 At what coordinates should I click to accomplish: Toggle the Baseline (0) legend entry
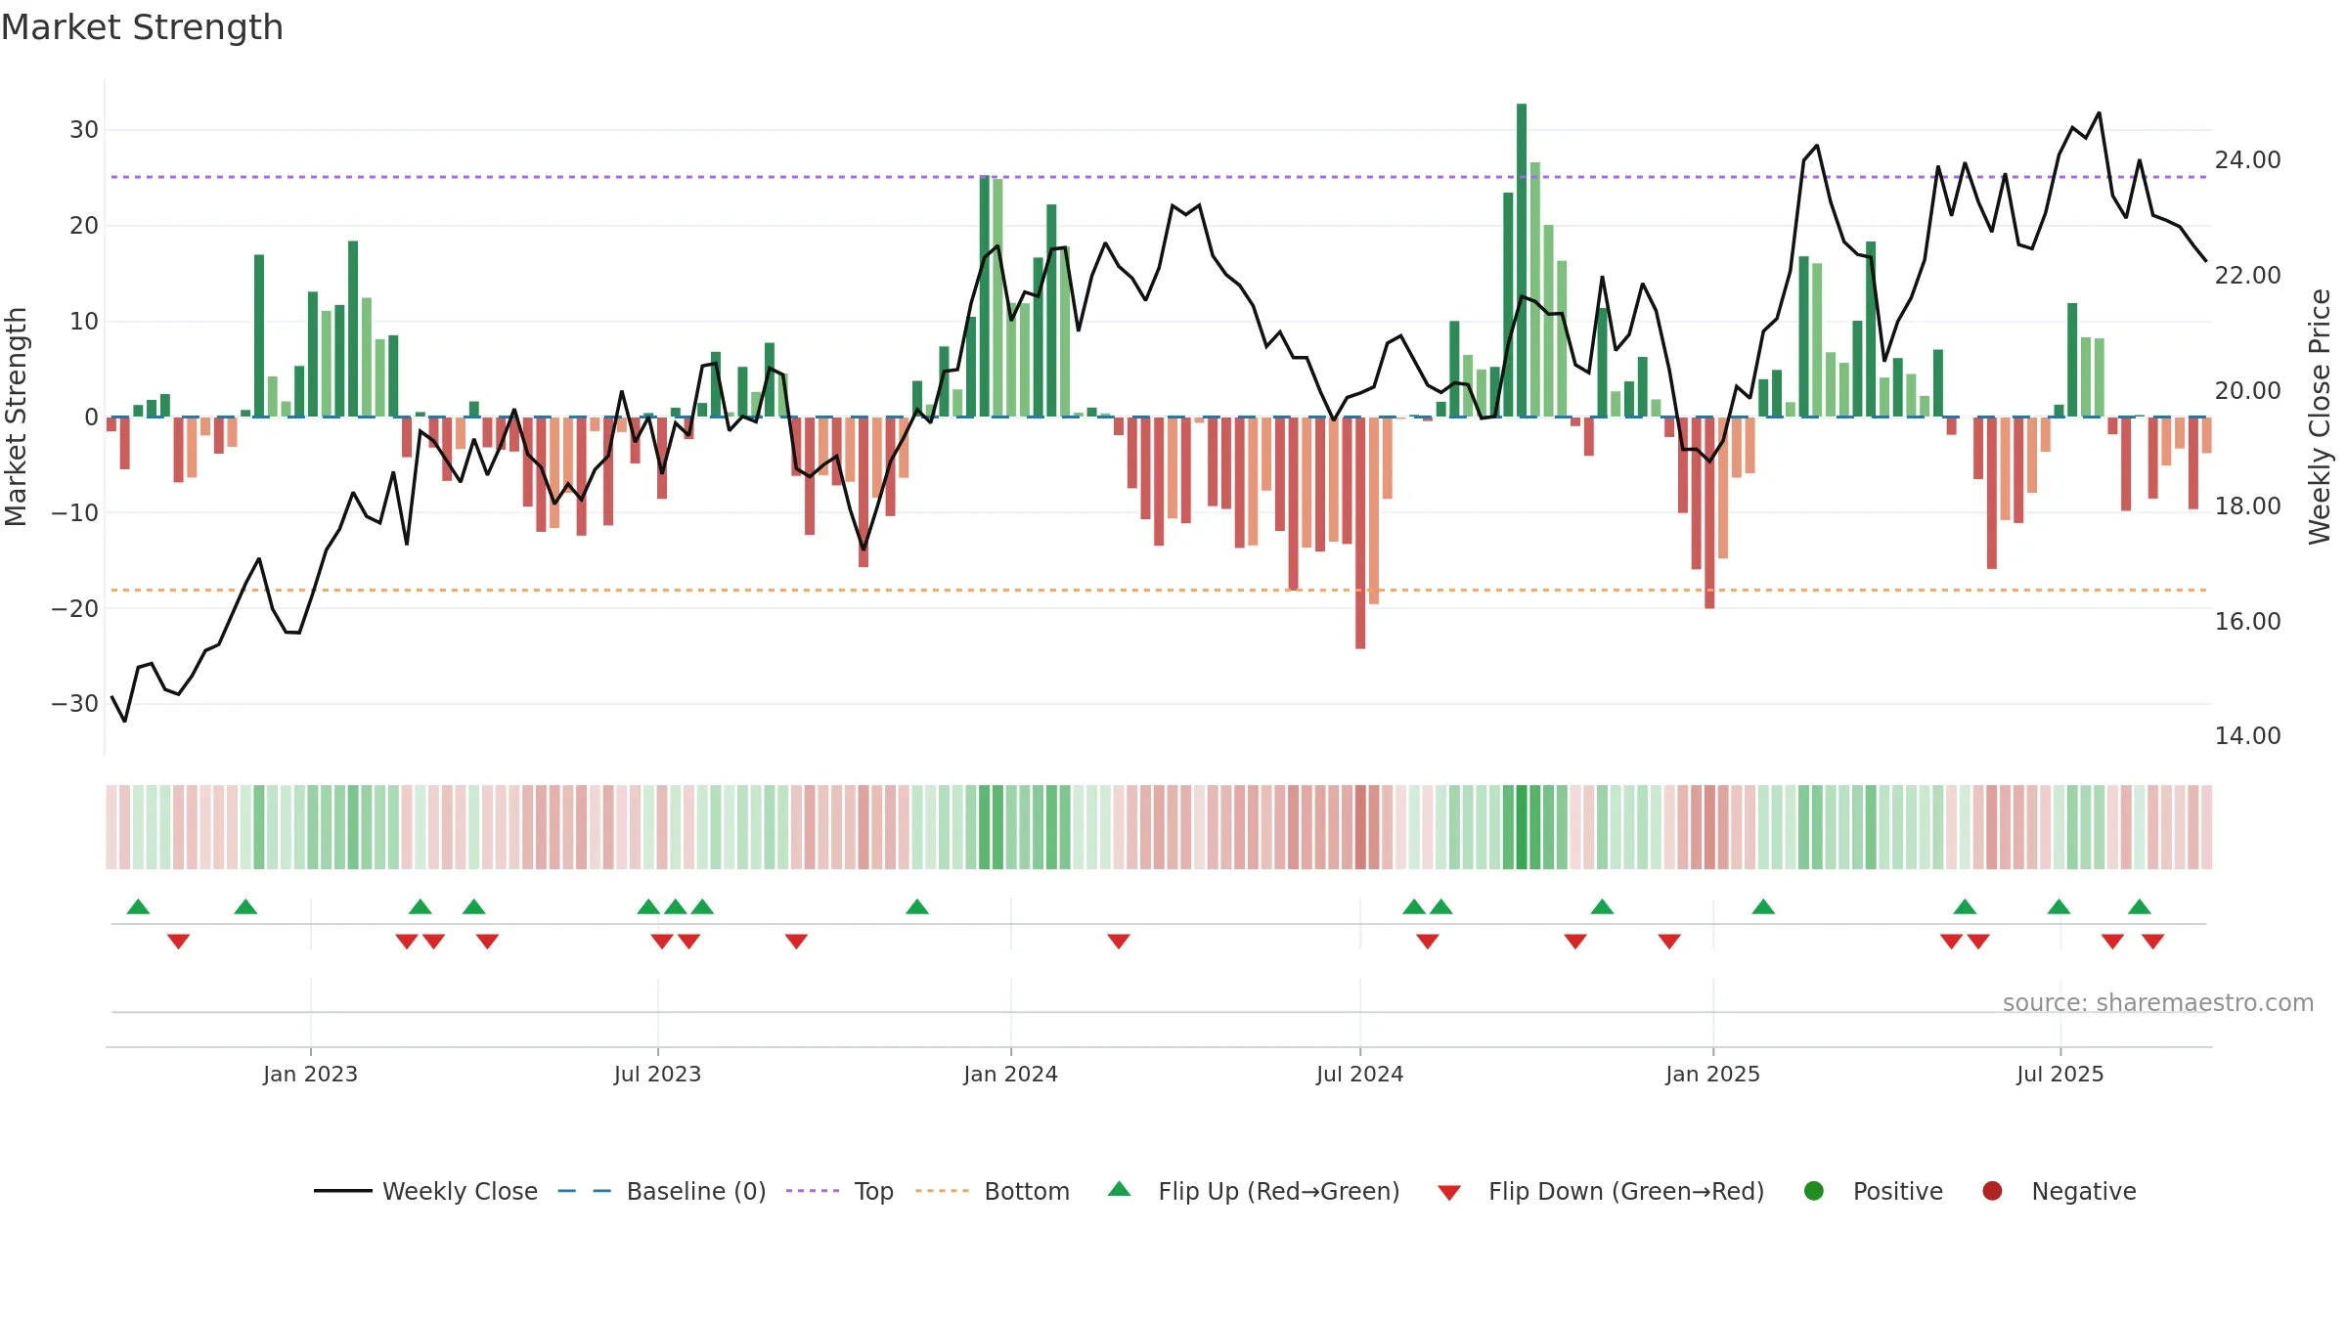pyautogui.click(x=662, y=1191)
